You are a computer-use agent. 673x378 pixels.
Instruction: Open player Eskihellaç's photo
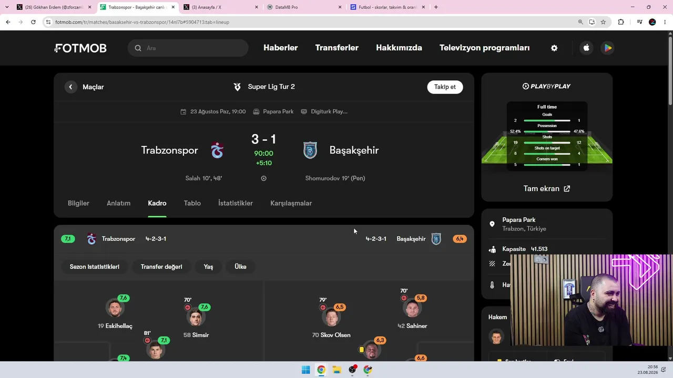[x=115, y=308]
